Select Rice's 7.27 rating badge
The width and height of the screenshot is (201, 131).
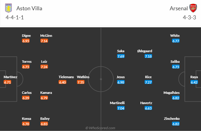148,82
